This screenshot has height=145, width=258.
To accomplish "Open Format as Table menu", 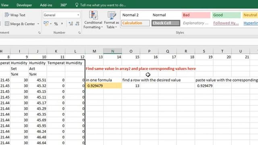I will 112,20.
